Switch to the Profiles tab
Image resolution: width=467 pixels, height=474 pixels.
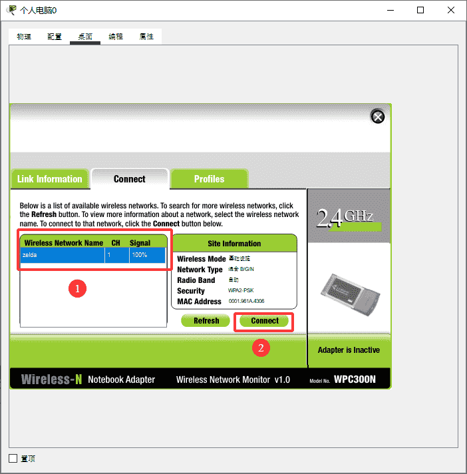pos(209,179)
